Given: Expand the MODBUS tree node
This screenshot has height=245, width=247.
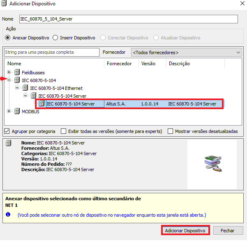Looking at the screenshot, I should [9, 112].
